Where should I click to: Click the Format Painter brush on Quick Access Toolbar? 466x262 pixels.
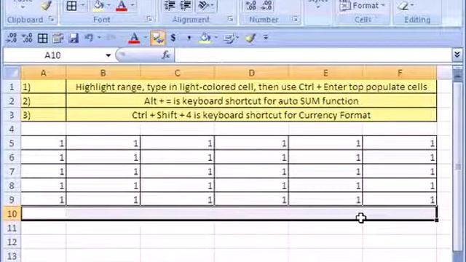[250, 38]
